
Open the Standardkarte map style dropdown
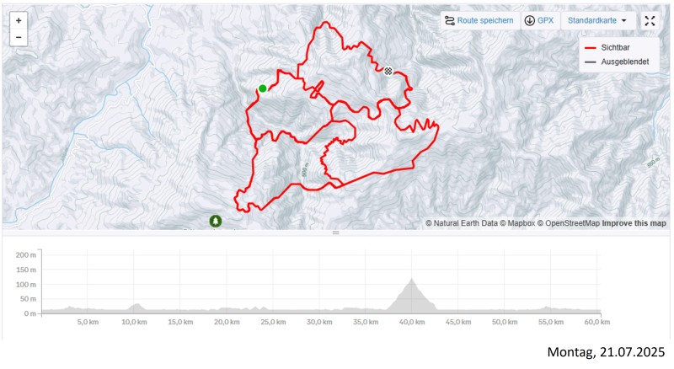click(597, 20)
